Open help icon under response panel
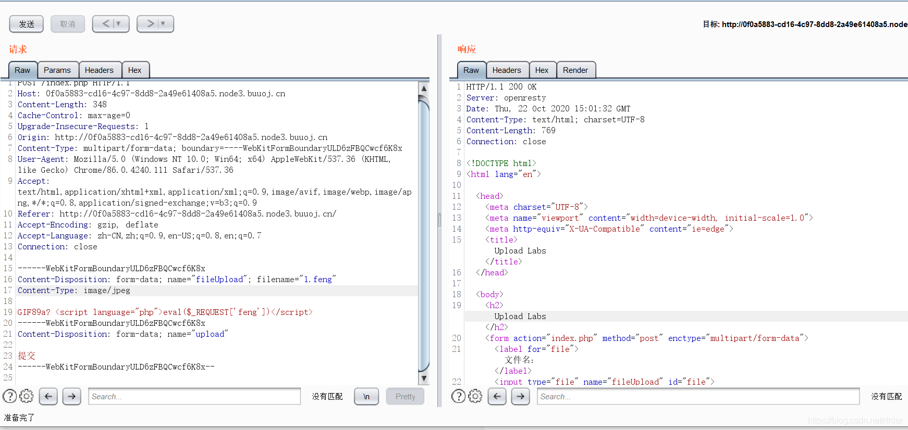The width and height of the screenshot is (908, 430). (459, 397)
